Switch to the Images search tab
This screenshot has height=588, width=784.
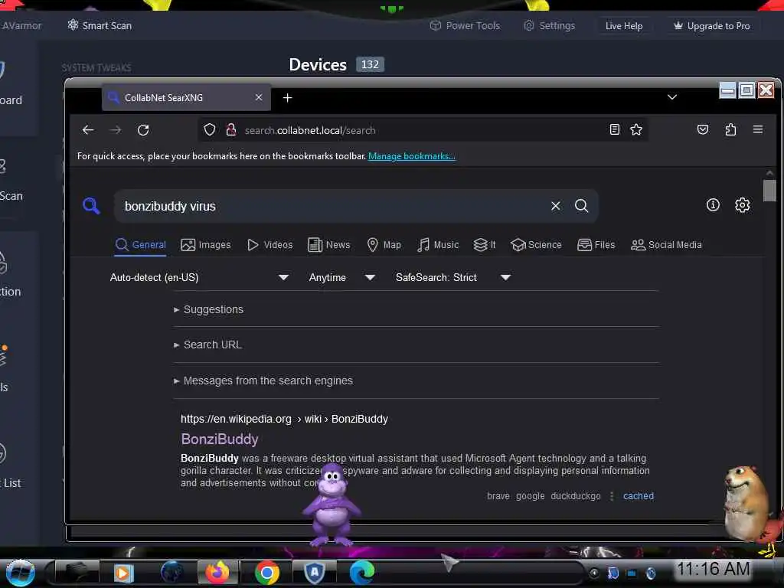coord(206,245)
